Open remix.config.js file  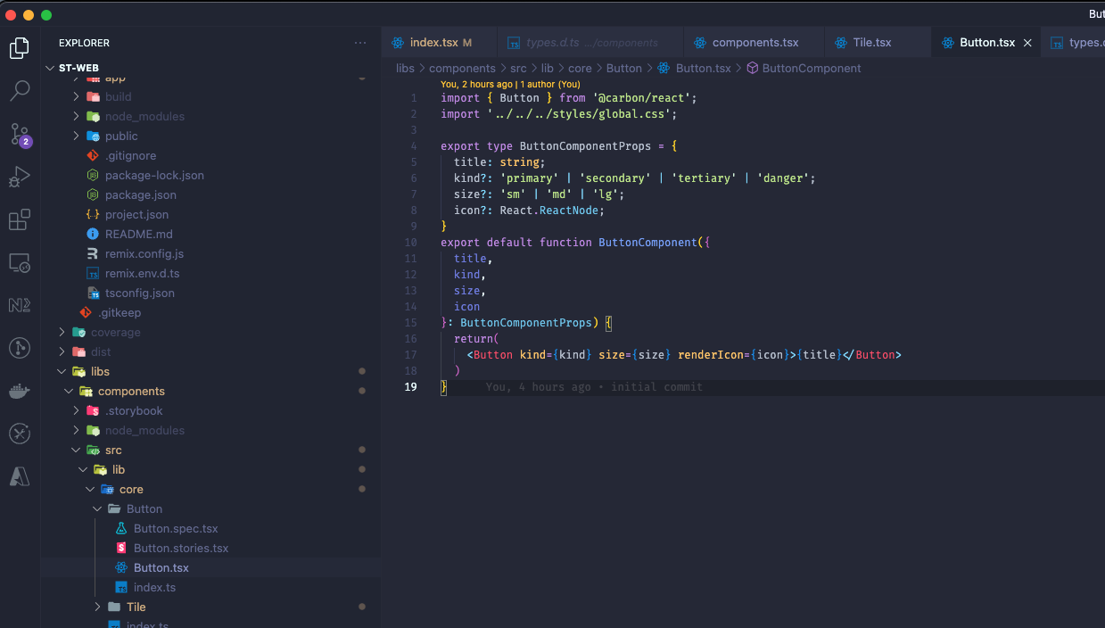coord(144,254)
